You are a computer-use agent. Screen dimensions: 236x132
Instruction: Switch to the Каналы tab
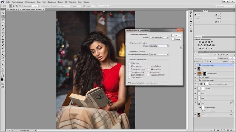(201, 52)
